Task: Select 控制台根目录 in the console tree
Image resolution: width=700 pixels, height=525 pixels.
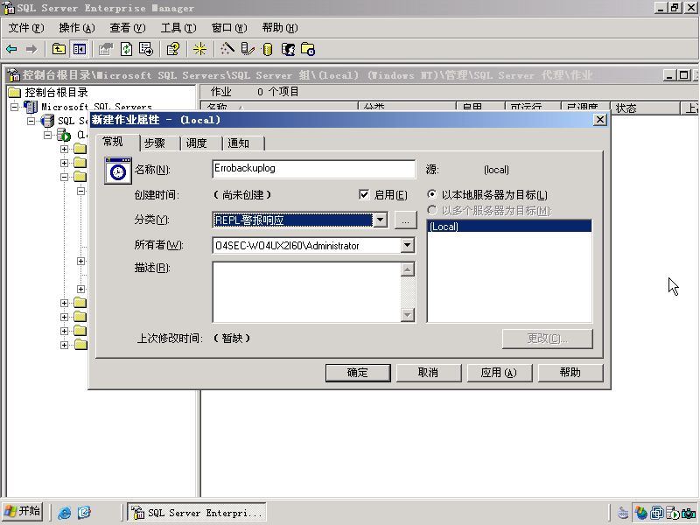Action: coord(56,93)
